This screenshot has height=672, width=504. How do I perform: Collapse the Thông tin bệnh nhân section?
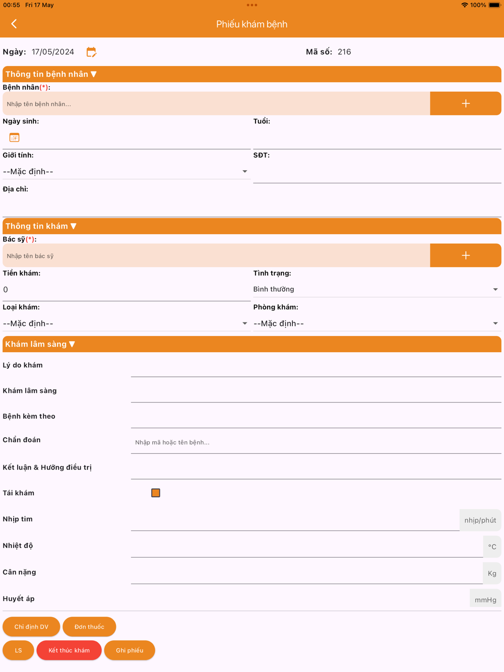pos(252,74)
